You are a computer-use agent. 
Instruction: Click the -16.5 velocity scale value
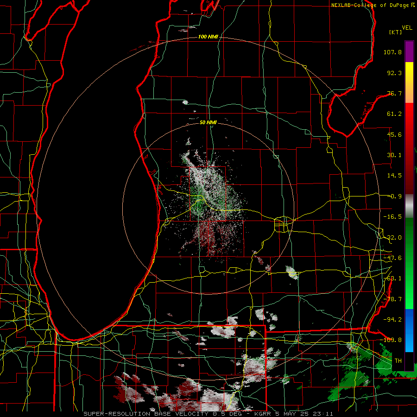(392, 217)
